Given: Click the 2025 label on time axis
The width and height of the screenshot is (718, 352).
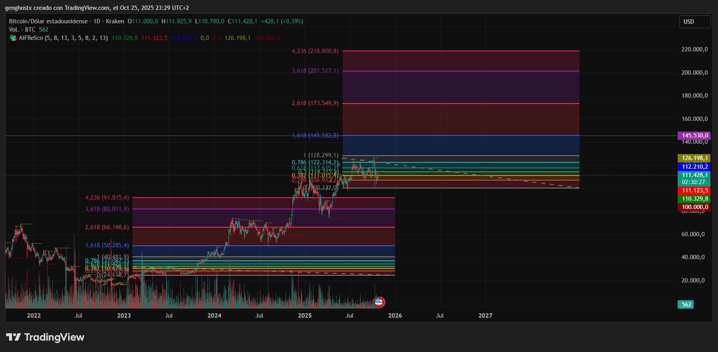Looking at the screenshot, I should click(x=305, y=316).
